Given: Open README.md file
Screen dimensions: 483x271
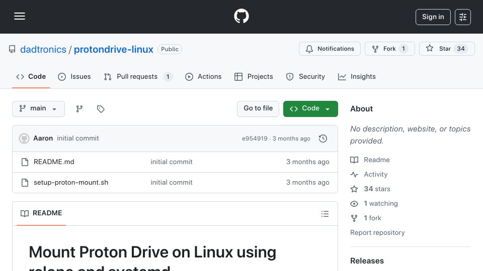Looking at the screenshot, I should coord(54,162).
